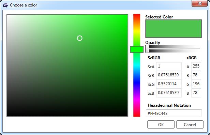Click the sRGB heading
The width and height of the screenshot is (210, 135).
click(x=192, y=58)
